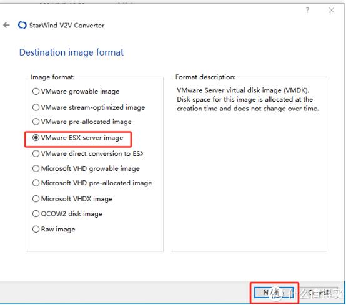Choose VMware pre-allocated image format
Viewport: 346px width, 305px height.
[x=82, y=122]
